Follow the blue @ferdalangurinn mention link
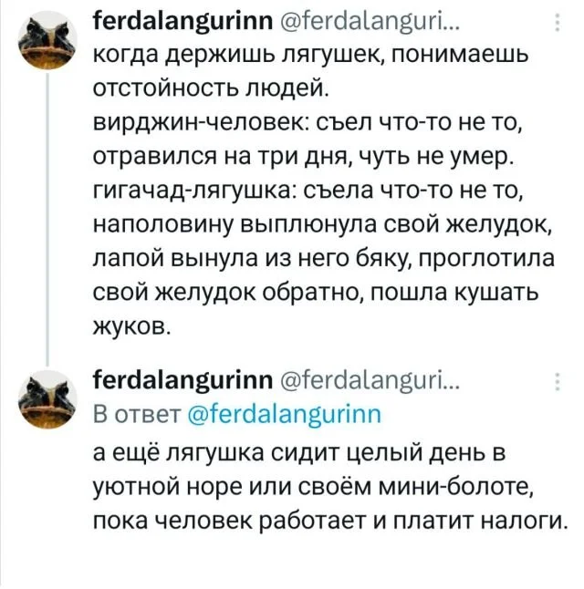 click(x=279, y=412)
